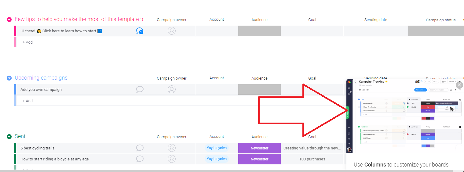Assign owner avatar on "Hi there!" row
This screenshot has height=172, width=464.
point(172,31)
